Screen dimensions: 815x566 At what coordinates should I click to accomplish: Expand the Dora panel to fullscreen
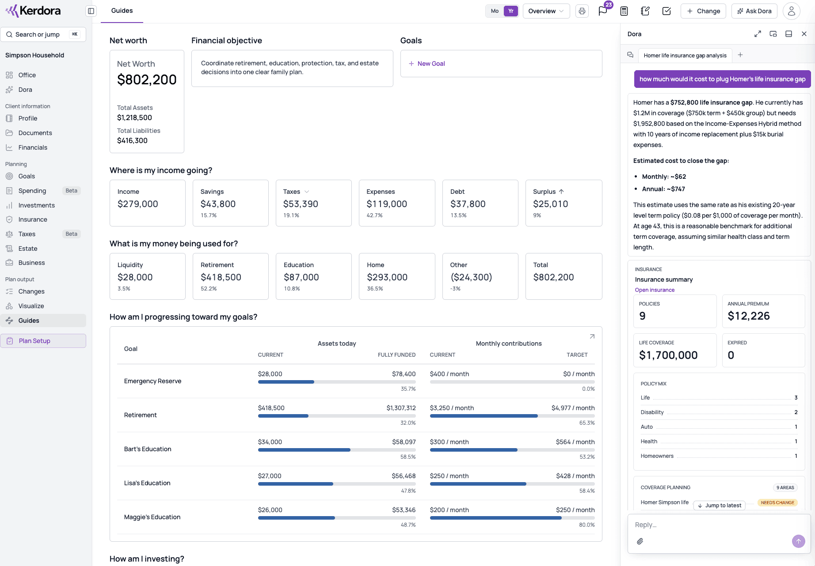click(758, 34)
